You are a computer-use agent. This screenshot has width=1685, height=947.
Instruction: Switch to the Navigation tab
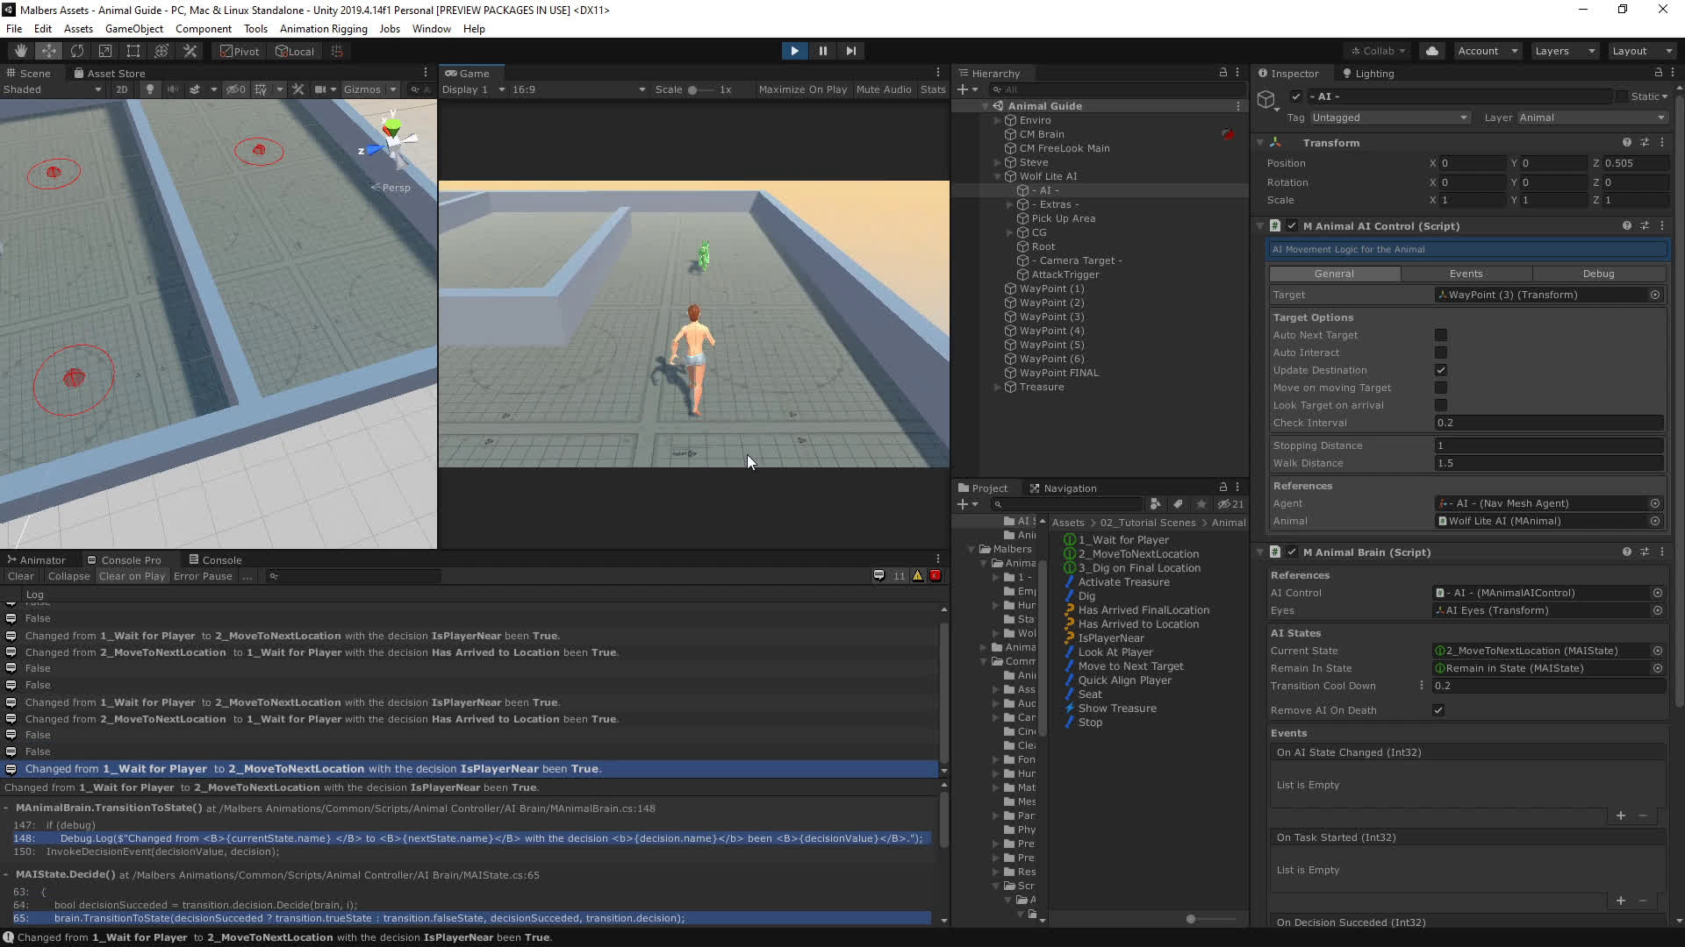[1063, 488]
